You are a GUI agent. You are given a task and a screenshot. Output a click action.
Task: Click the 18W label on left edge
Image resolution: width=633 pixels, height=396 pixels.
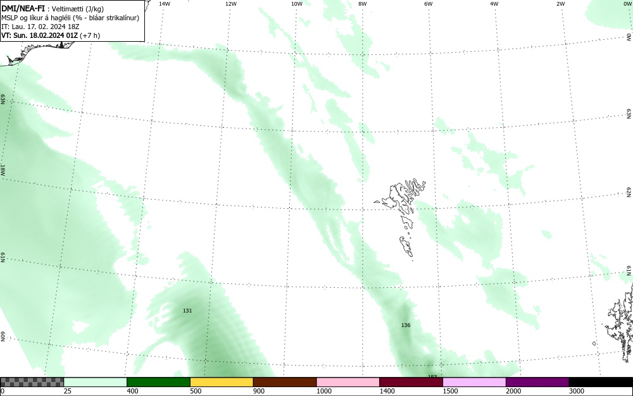click(3, 170)
